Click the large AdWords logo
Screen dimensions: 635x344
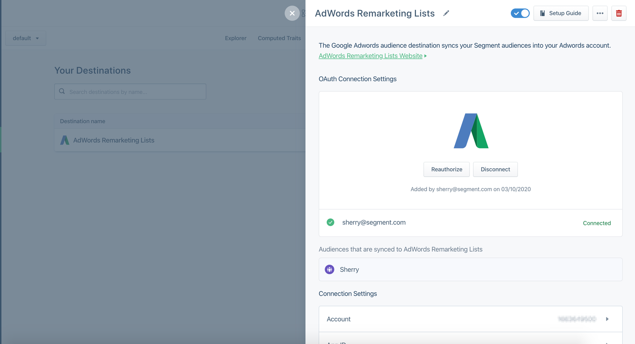(x=471, y=131)
